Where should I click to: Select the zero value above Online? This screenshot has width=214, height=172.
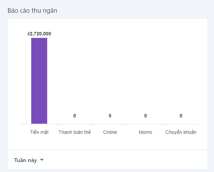[110, 116]
